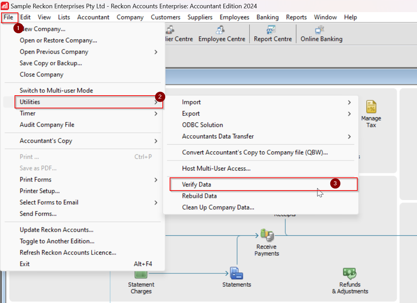
Task: Expand Open Previous Company submenu
Action: [x=83, y=52]
